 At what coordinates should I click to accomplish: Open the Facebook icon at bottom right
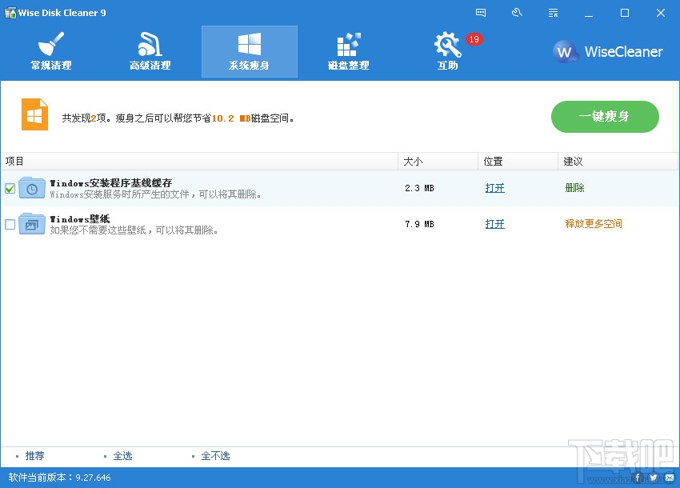637,476
